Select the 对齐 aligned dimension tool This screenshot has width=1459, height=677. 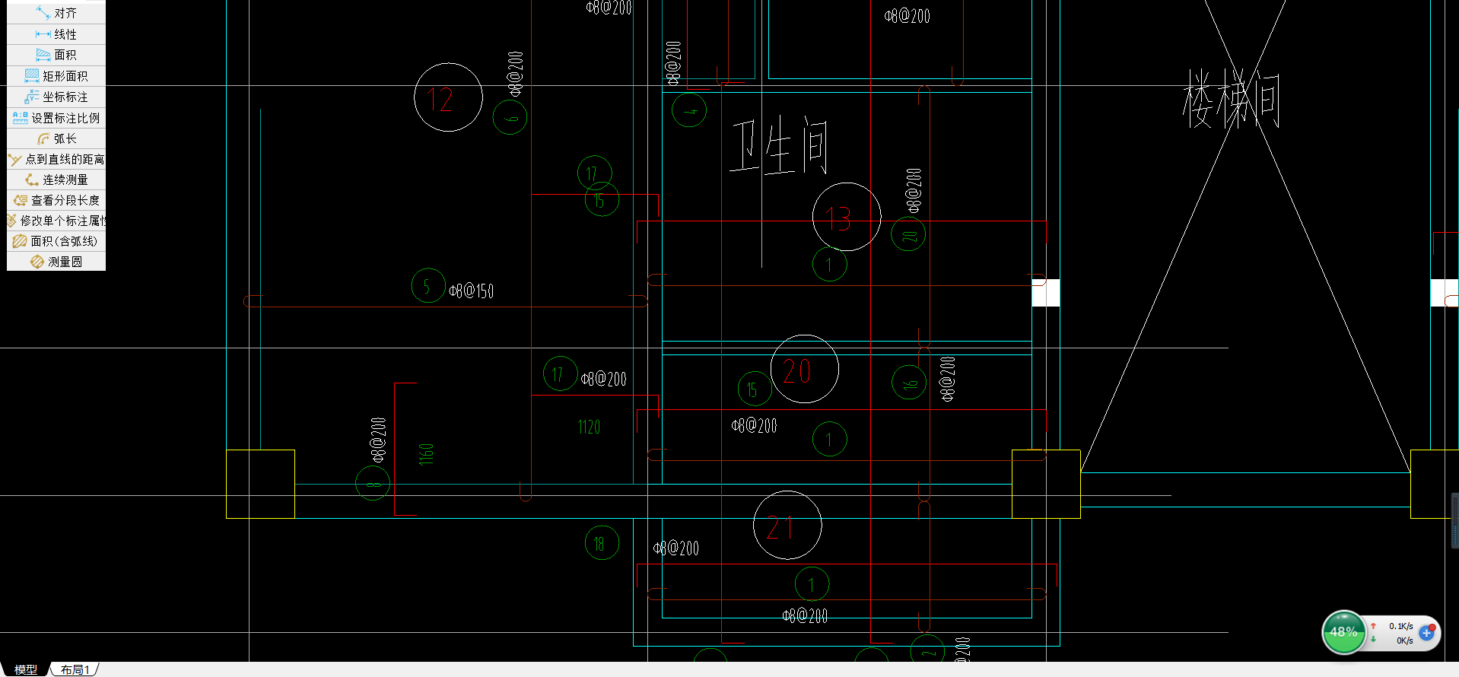(x=56, y=13)
